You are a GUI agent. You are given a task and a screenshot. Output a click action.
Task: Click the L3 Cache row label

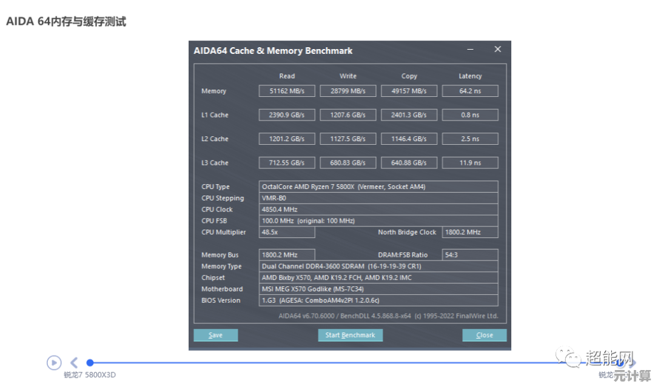215,163
